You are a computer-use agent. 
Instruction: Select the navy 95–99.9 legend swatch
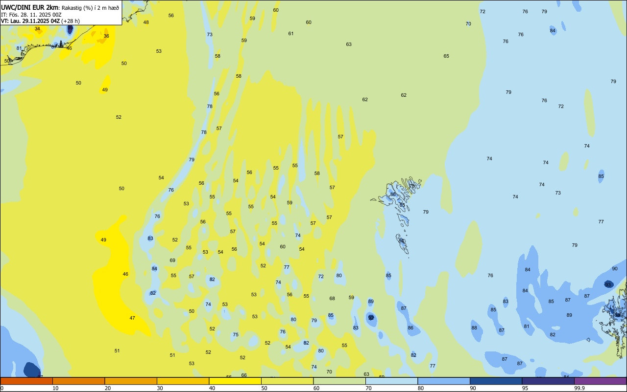548,381
